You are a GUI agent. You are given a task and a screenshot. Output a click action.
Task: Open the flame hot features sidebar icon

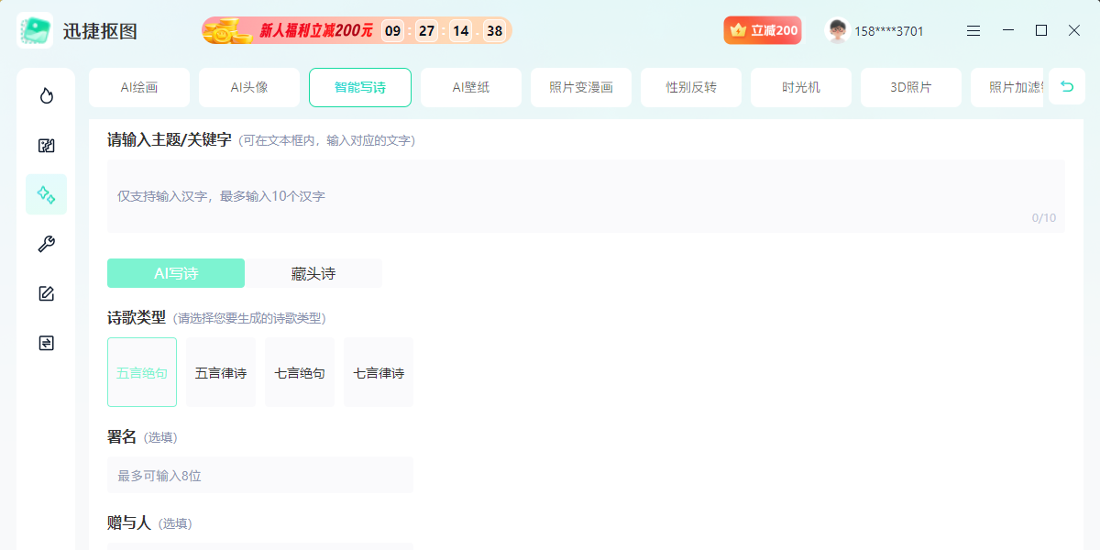pyautogui.click(x=46, y=95)
